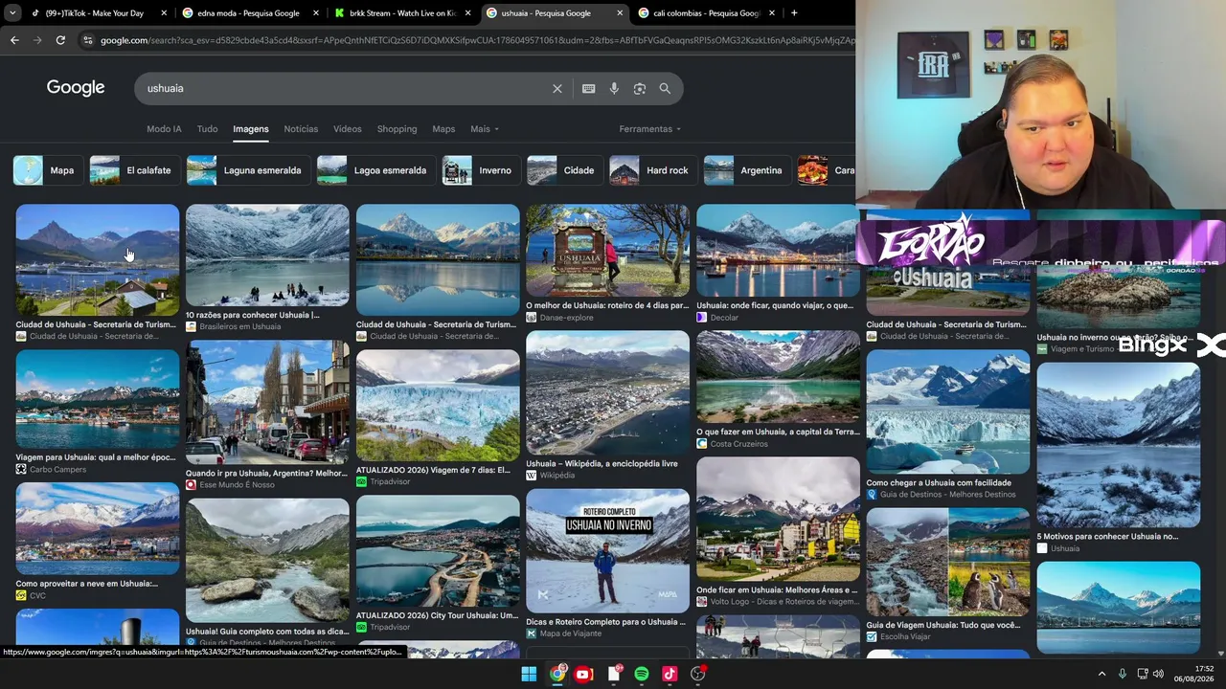Open 'O que fazer em Ushuaia, a capital da Terra' link
The height and width of the screenshot is (689, 1226).
(778, 432)
